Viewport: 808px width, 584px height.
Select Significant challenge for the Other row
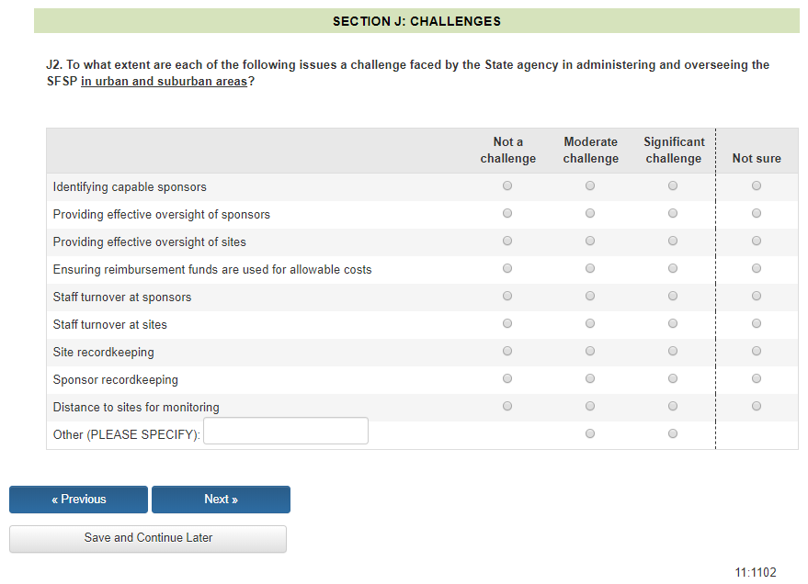[x=673, y=433]
